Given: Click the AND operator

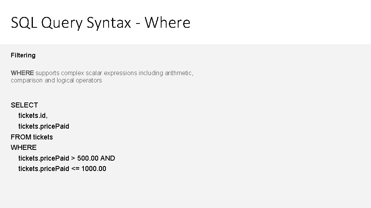Looking at the screenshot, I should point(107,158).
